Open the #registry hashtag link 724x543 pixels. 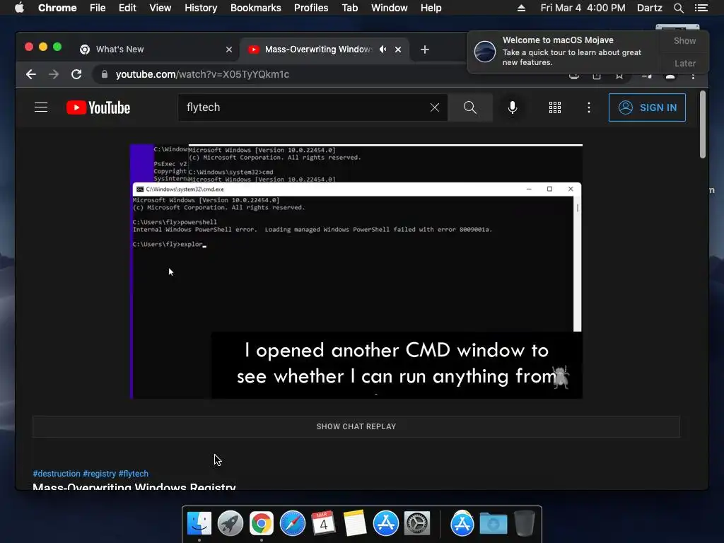coord(99,474)
